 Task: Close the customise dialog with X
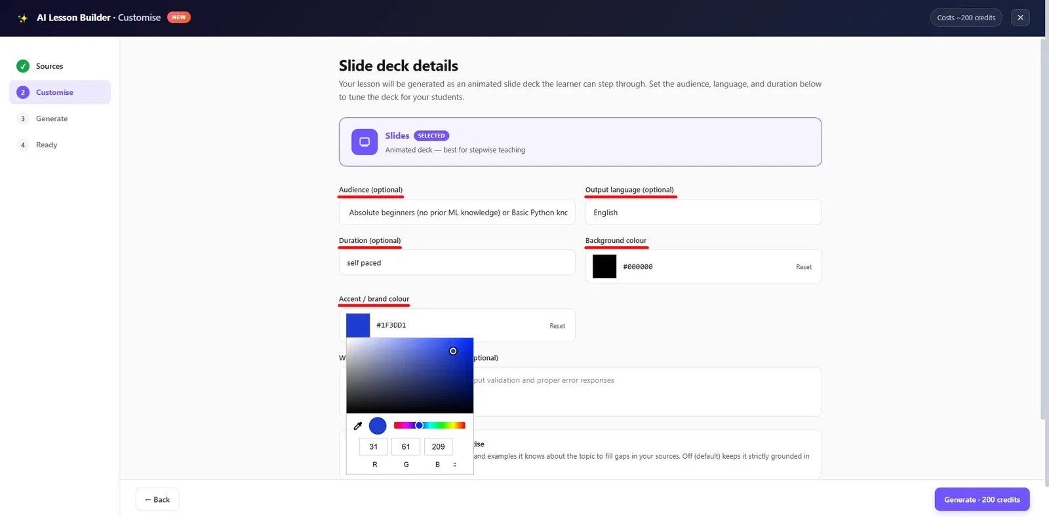tap(1020, 18)
